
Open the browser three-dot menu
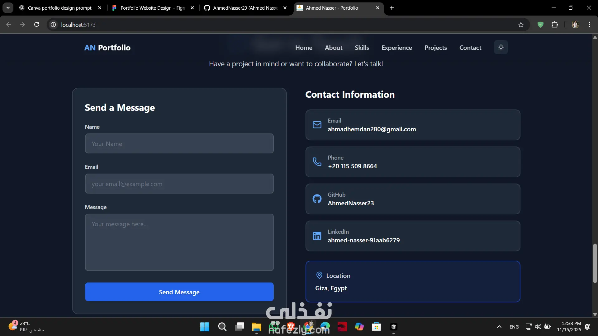(589, 25)
